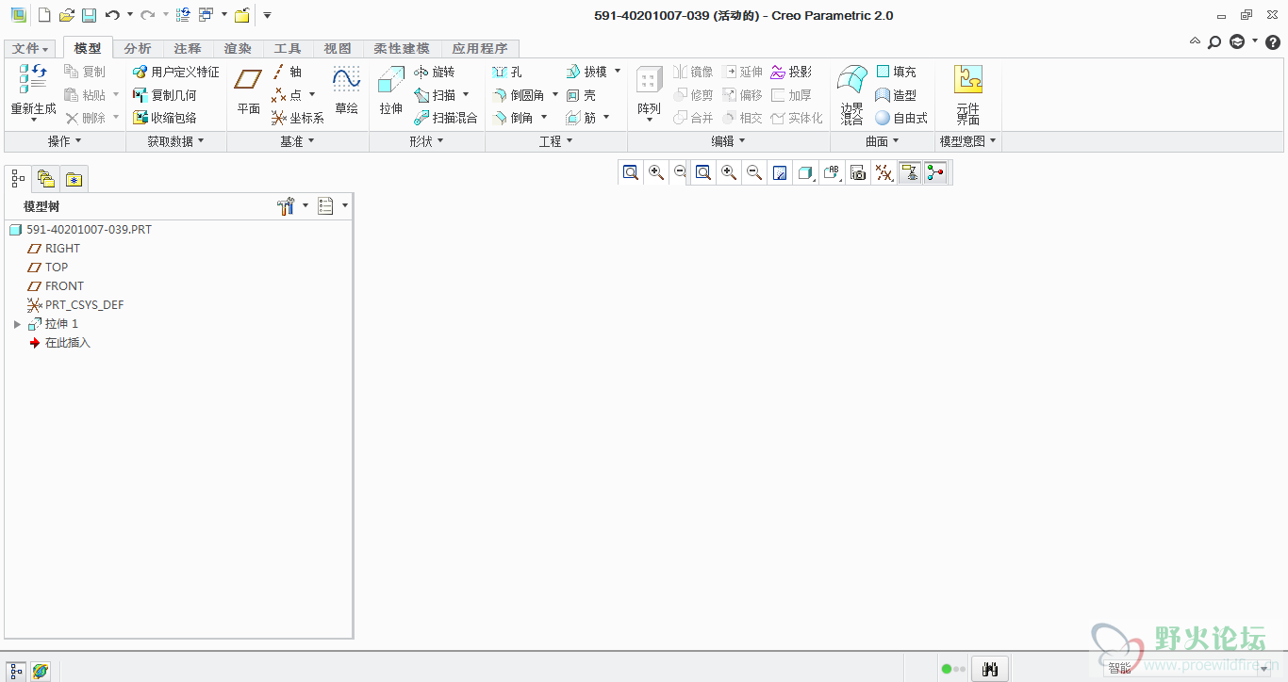Minimize the ribbon using the up arrow
The width and height of the screenshot is (1288, 682).
pos(1196,42)
